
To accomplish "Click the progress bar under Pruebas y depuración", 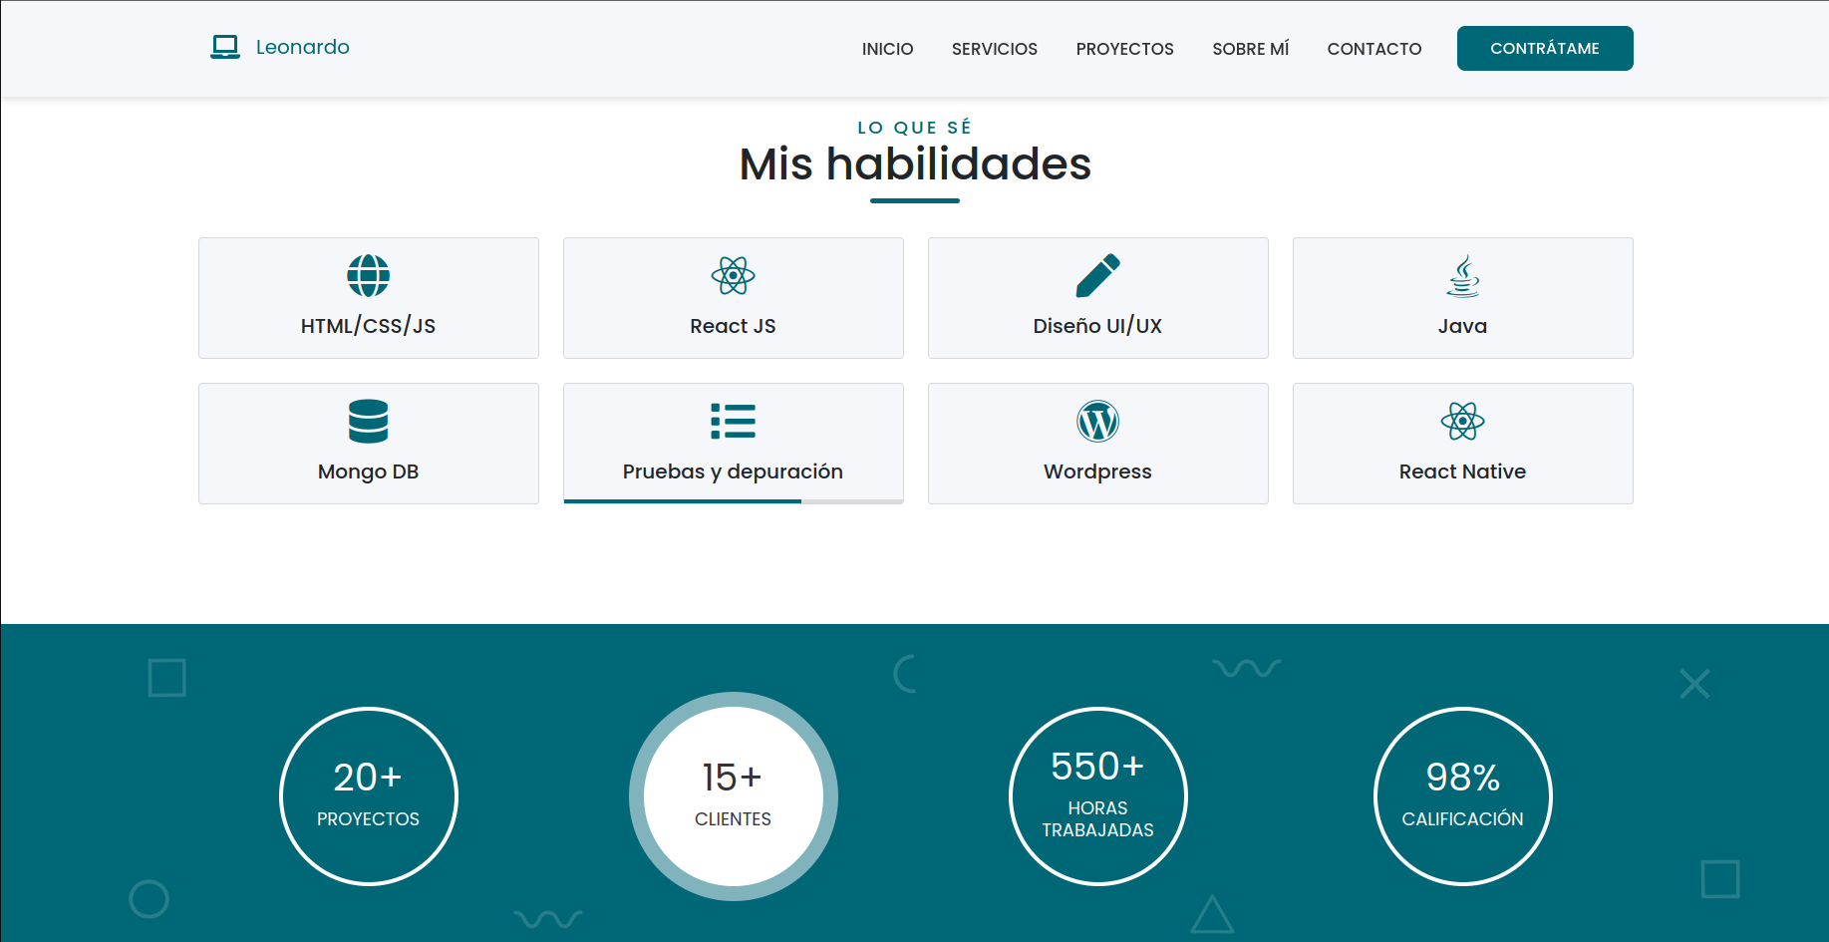I will pos(733,501).
